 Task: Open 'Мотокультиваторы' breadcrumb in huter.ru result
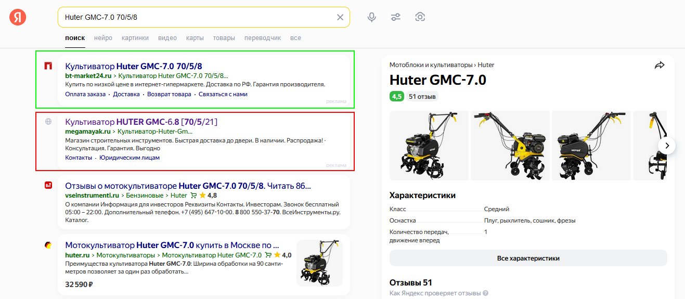126,255
